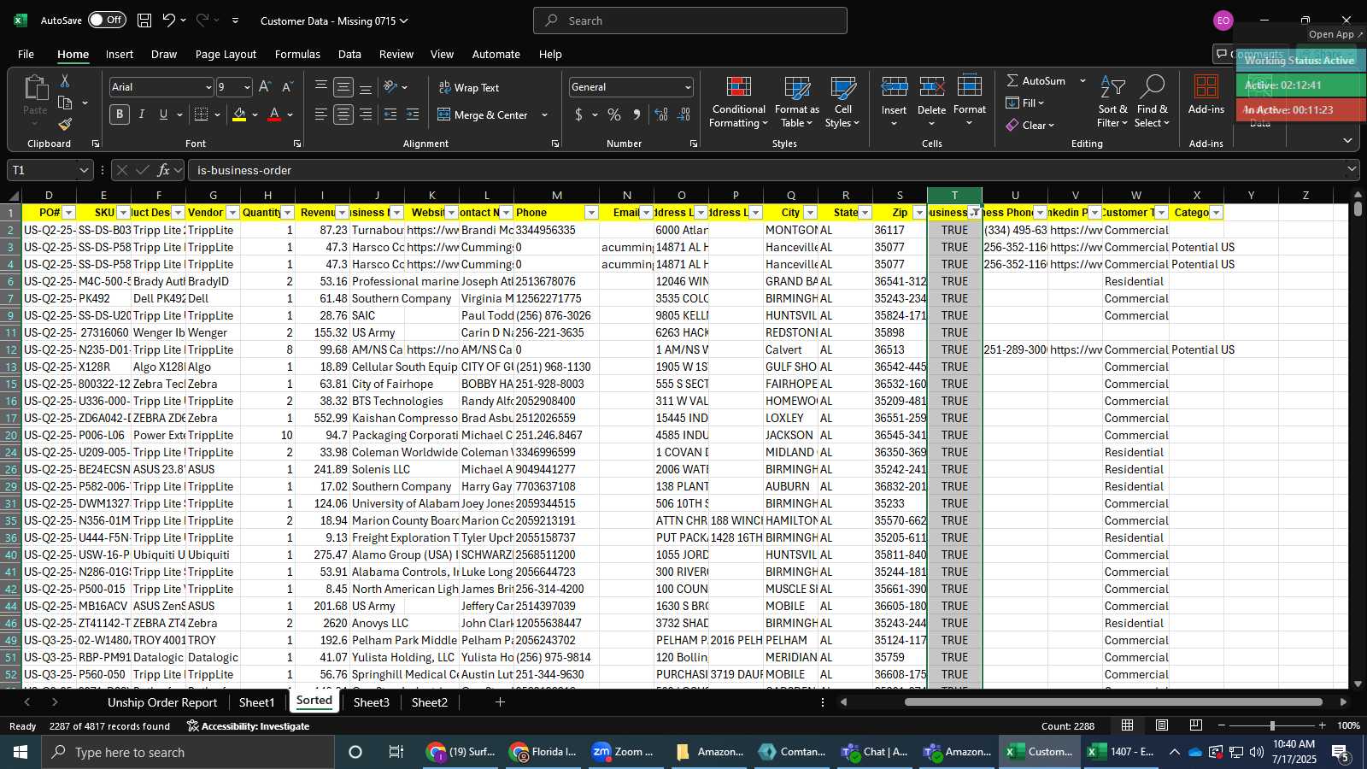This screenshot has width=1367, height=769.
Task: Toggle Italic formatting
Action: (142, 114)
